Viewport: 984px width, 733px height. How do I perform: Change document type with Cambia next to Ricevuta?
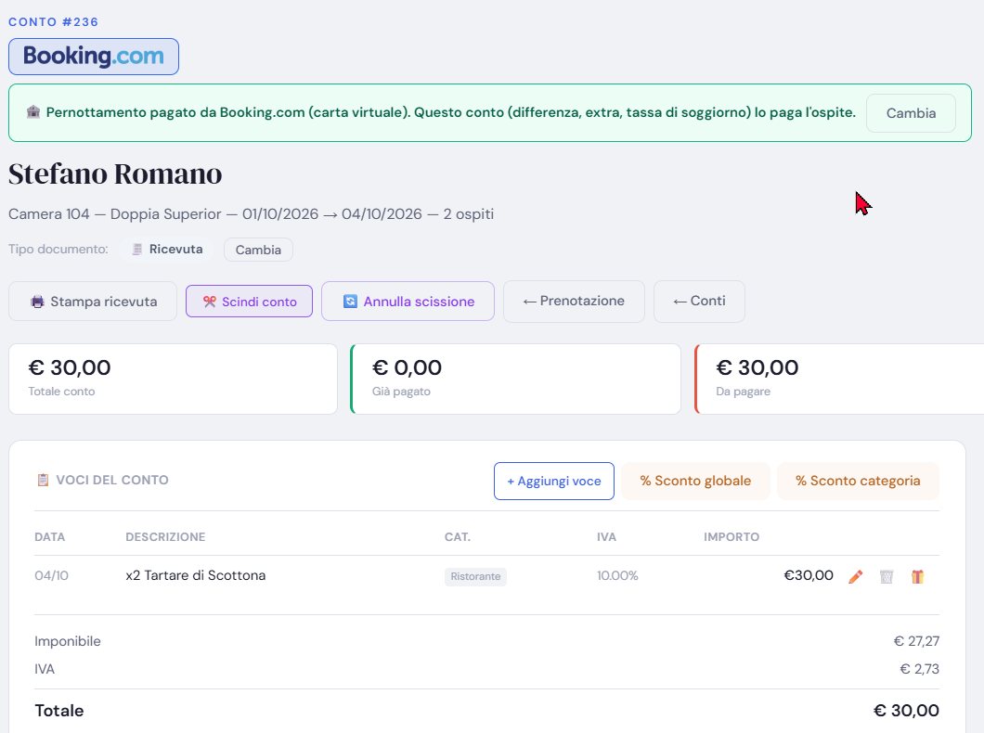(x=258, y=250)
